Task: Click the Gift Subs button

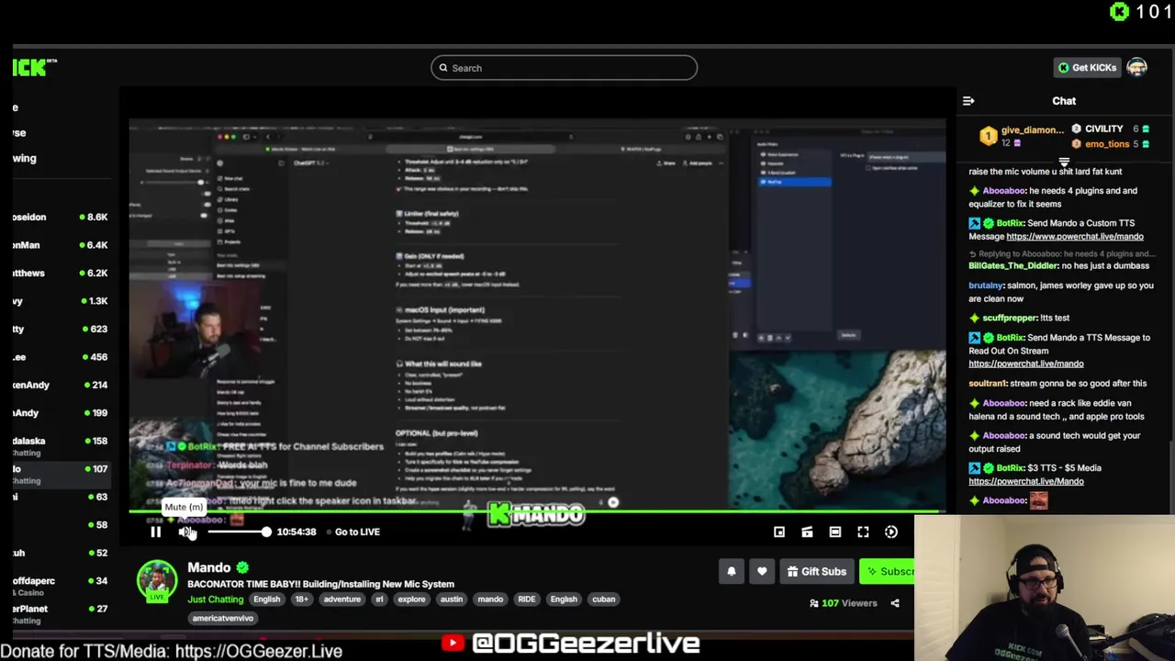Action: (816, 571)
